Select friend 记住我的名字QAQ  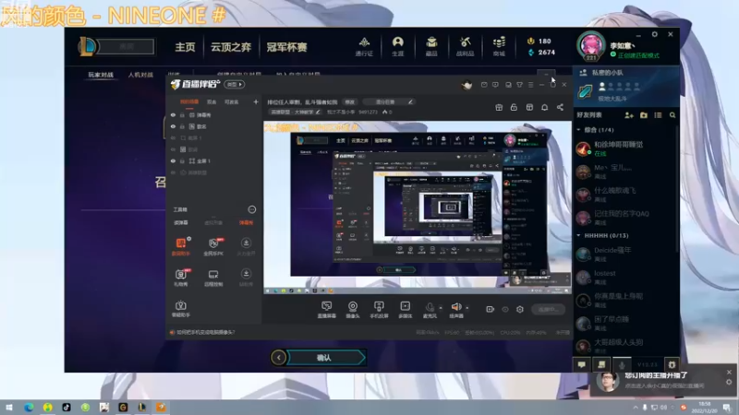(x=624, y=218)
